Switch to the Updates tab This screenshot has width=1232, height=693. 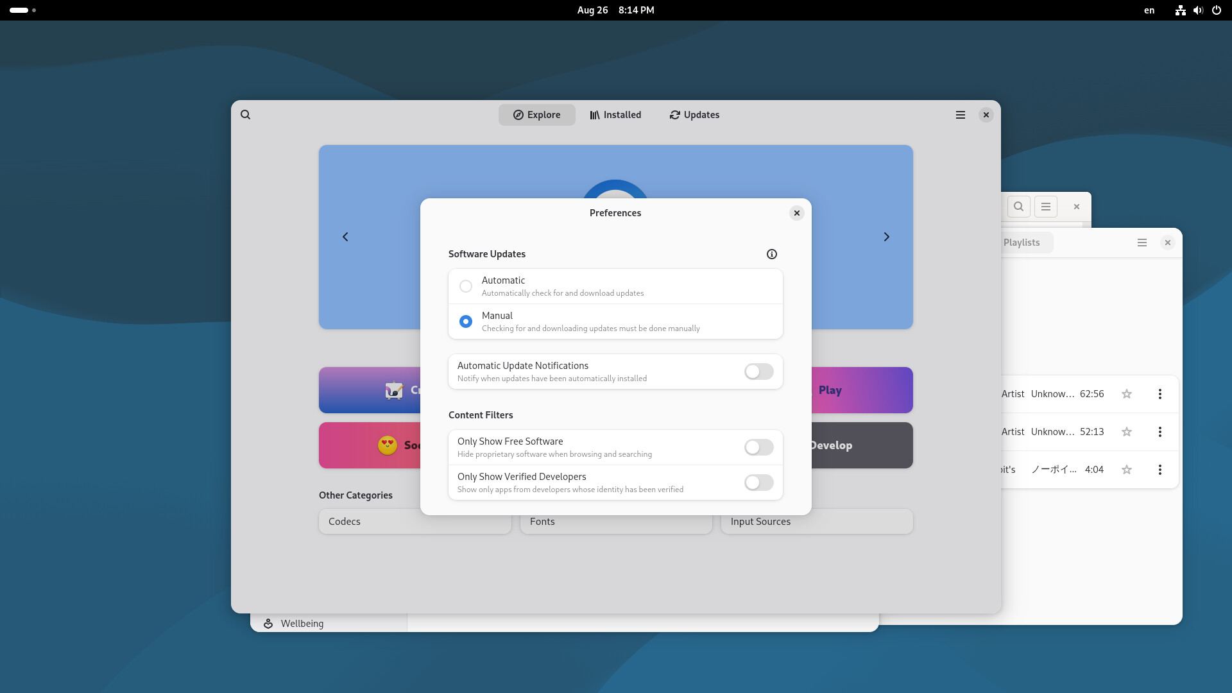(694, 115)
